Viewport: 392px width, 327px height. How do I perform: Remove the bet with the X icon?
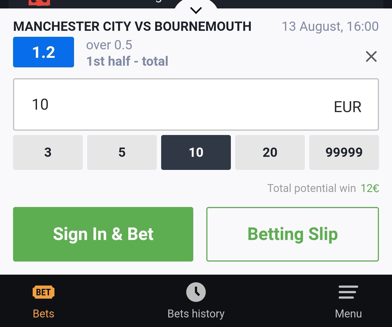pyautogui.click(x=371, y=56)
